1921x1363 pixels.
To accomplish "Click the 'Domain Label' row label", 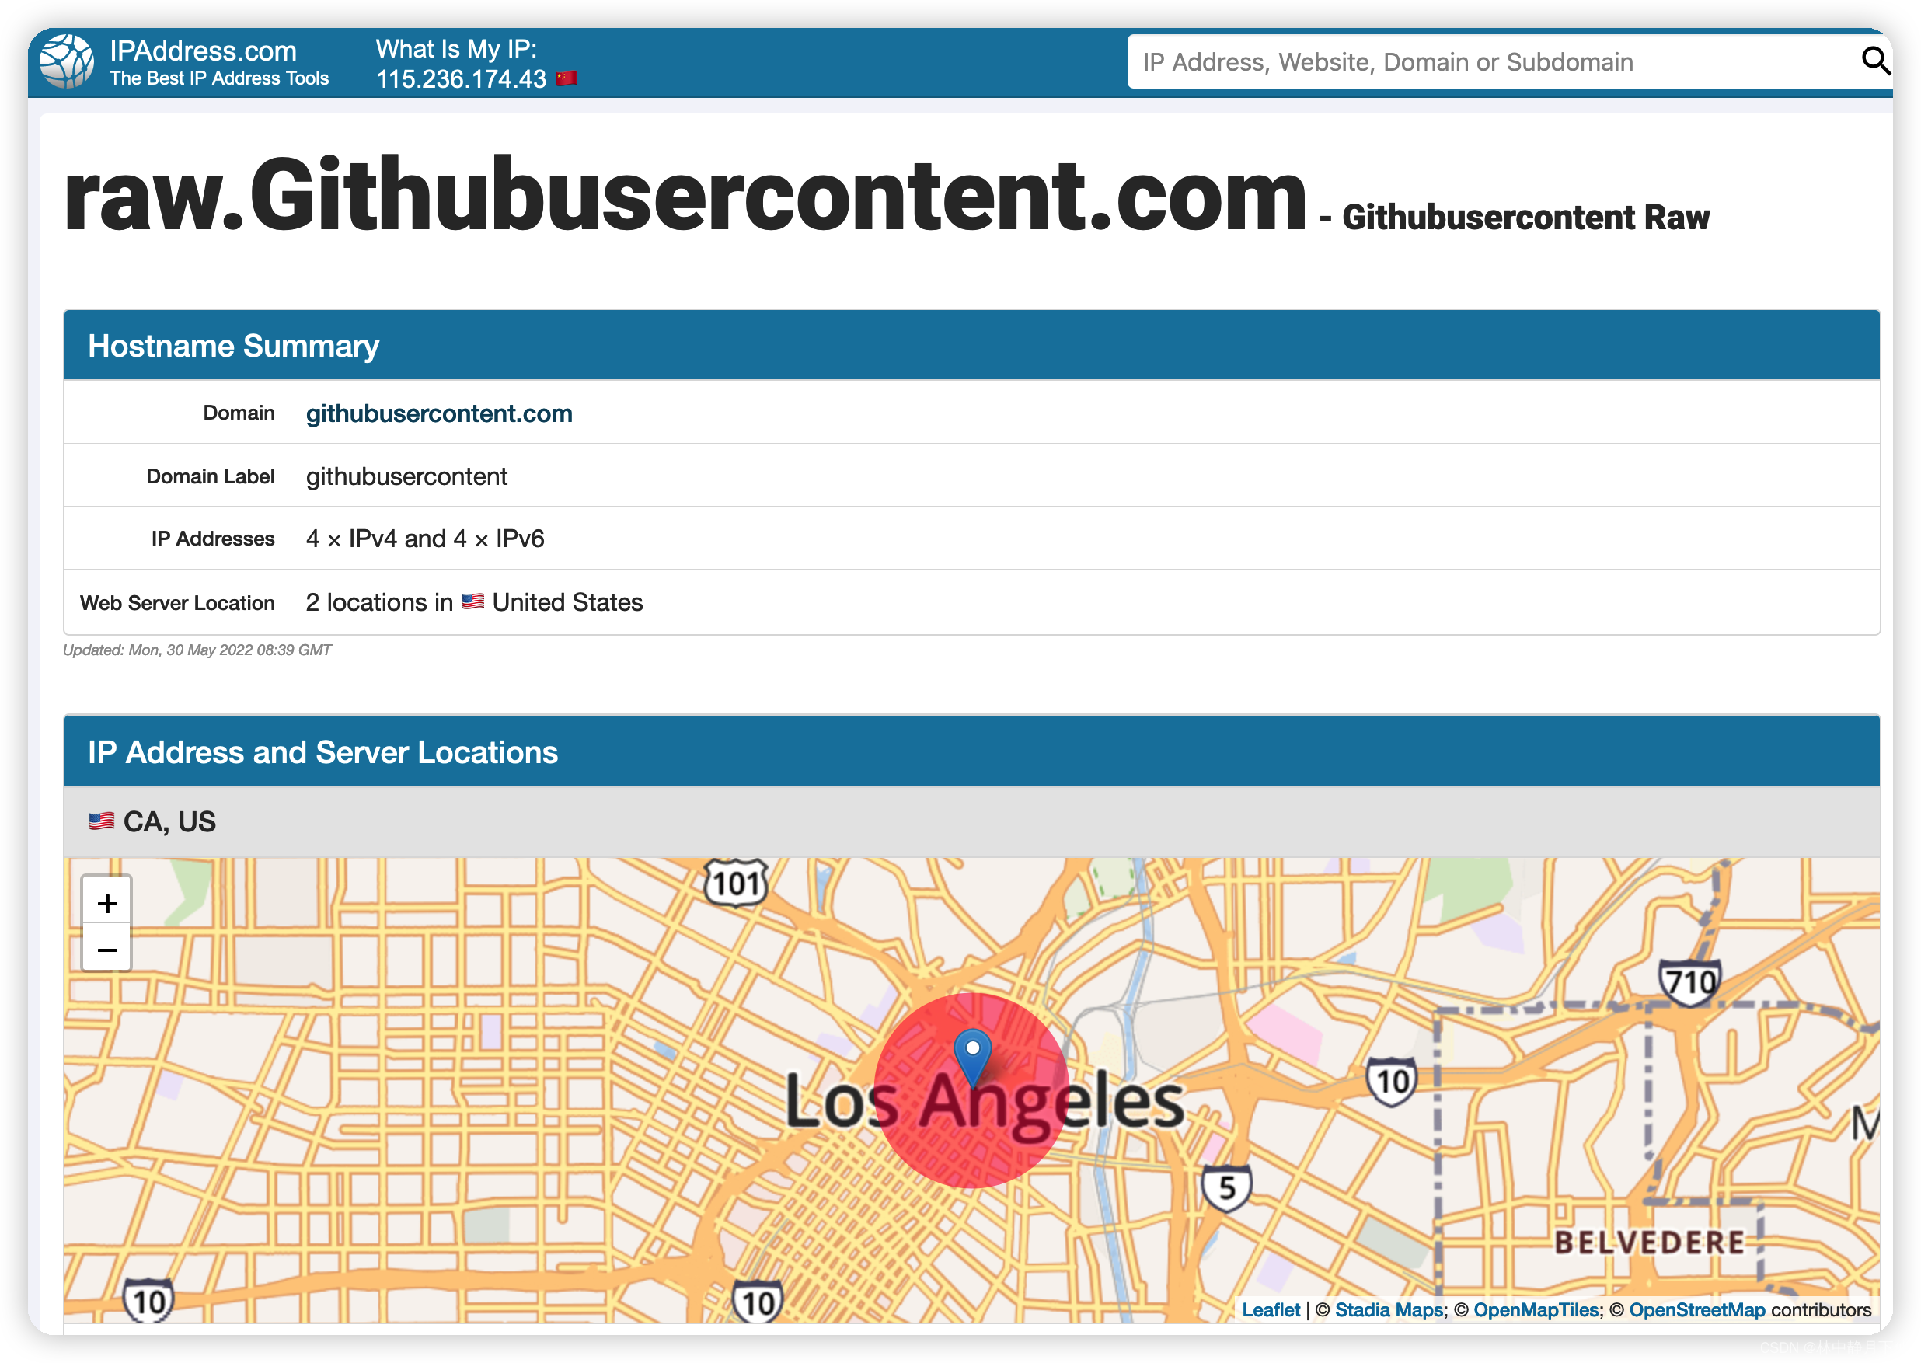I will point(211,476).
